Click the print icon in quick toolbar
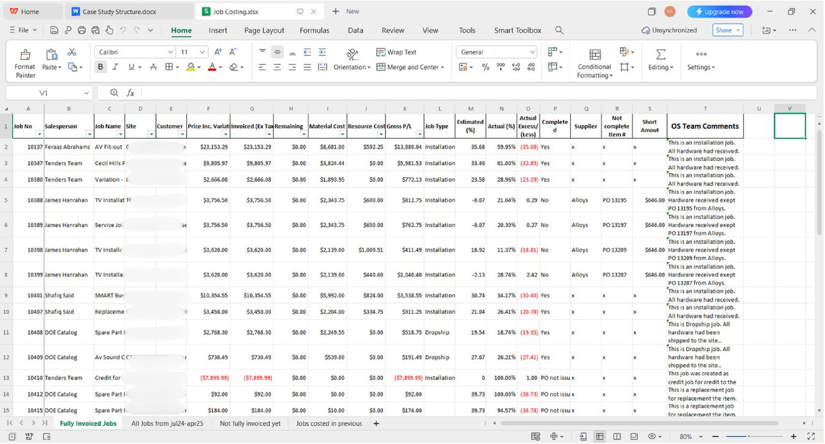The width and height of the screenshot is (825, 444). [81, 30]
